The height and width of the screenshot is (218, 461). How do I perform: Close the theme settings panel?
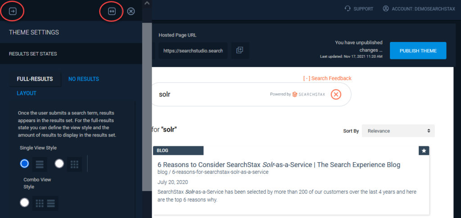[131, 11]
